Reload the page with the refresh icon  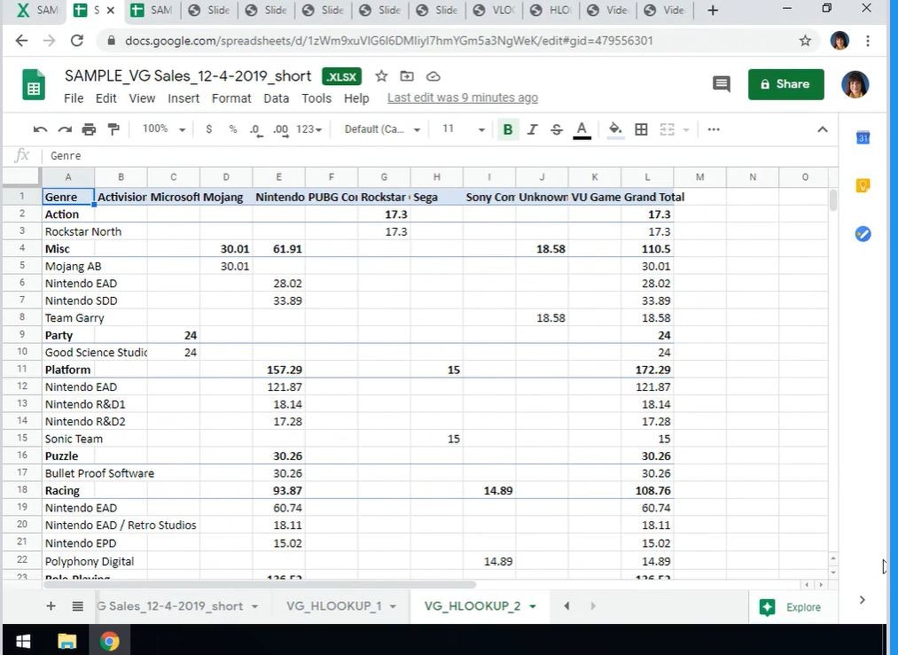click(x=77, y=41)
